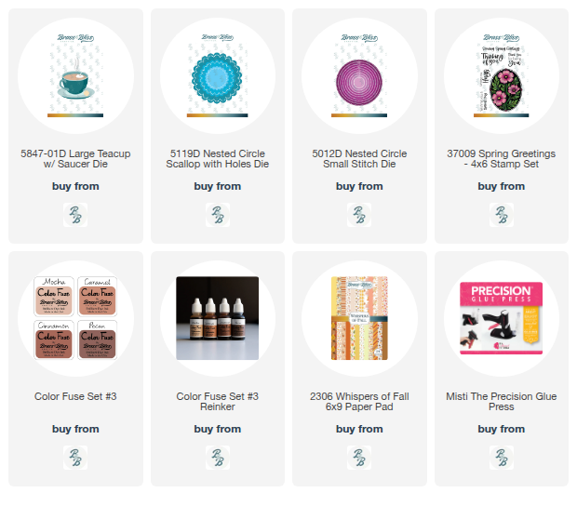Click the store logo under Nested Circle Small Stitch Die
Viewport: 577px width, 506px height.
click(x=359, y=215)
